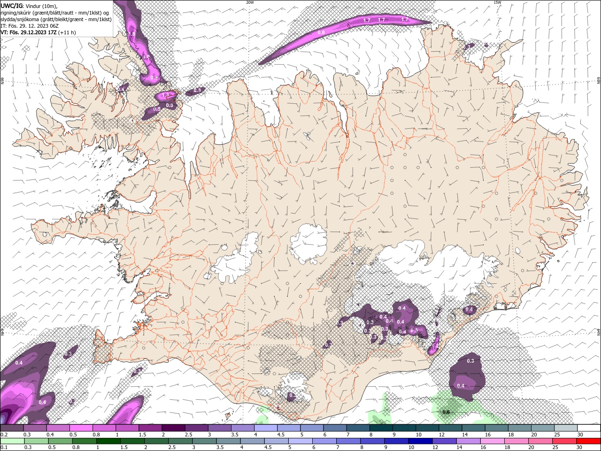Click the bright pink 0.5–0.8 snow legend swatch

pos(81,428)
